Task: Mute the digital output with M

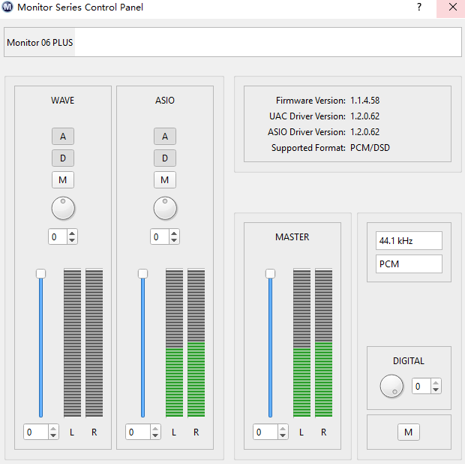Action: click(408, 432)
